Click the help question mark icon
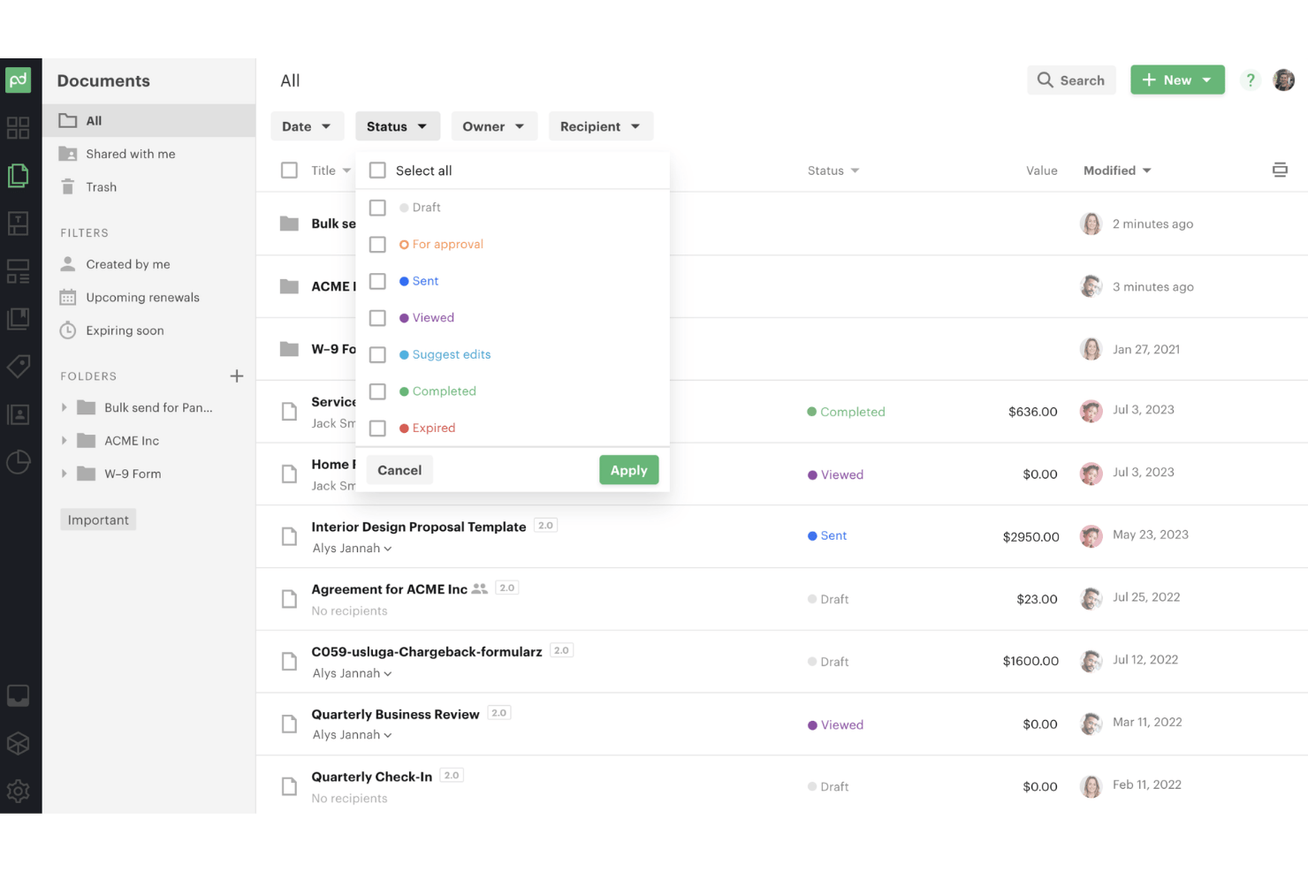Image resolution: width=1308 pixels, height=872 pixels. pos(1250,80)
